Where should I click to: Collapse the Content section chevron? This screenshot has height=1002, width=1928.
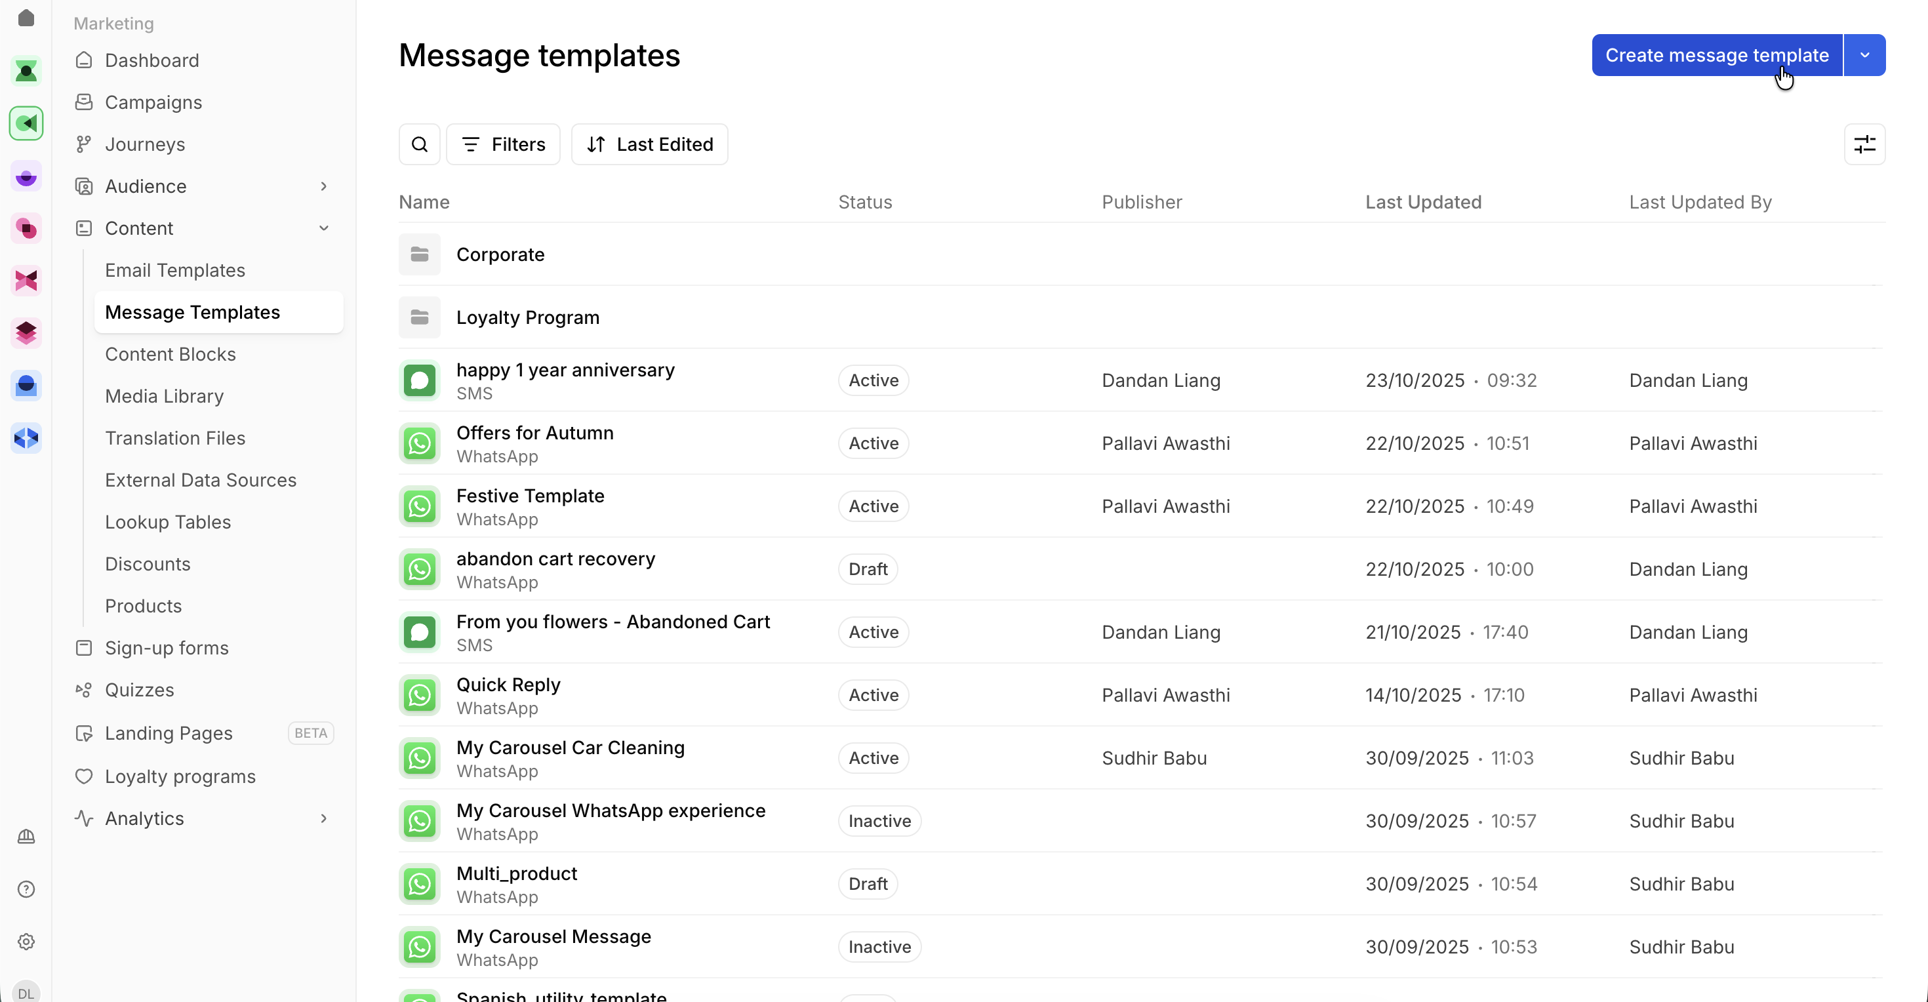point(323,228)
